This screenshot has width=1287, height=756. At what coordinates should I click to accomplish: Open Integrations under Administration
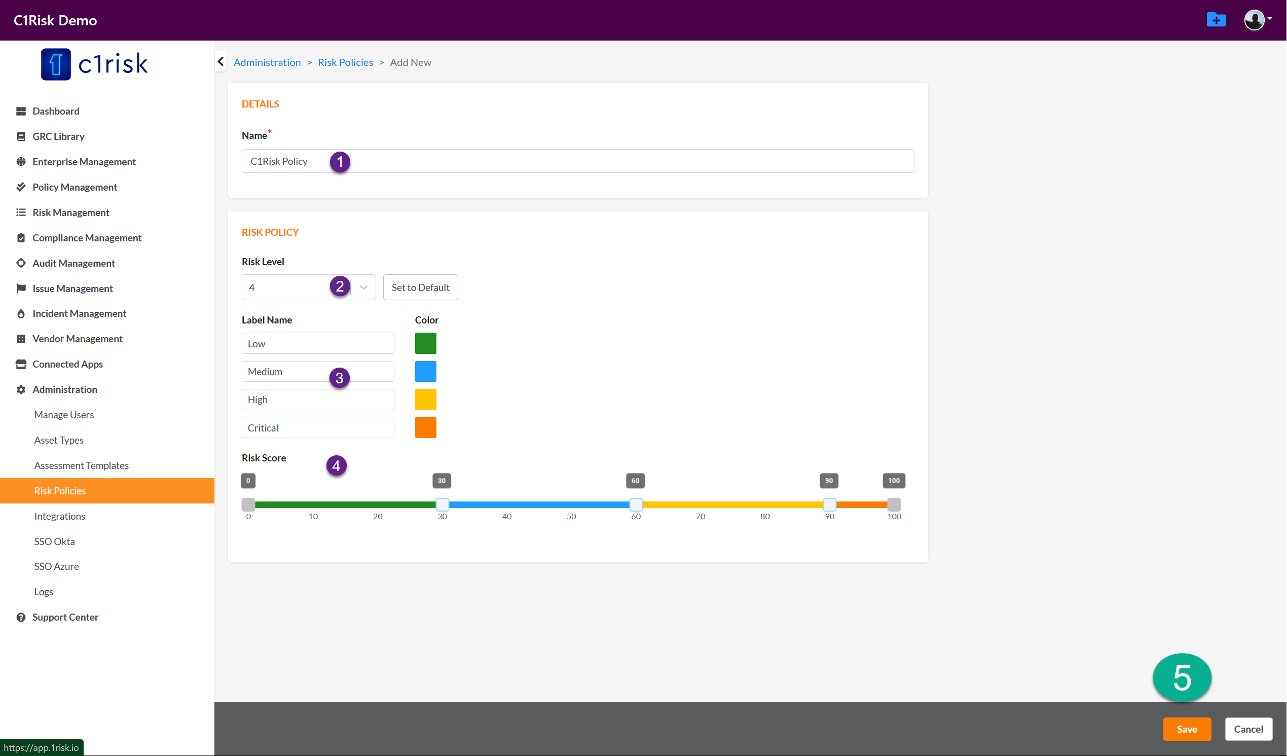point(59,516)
